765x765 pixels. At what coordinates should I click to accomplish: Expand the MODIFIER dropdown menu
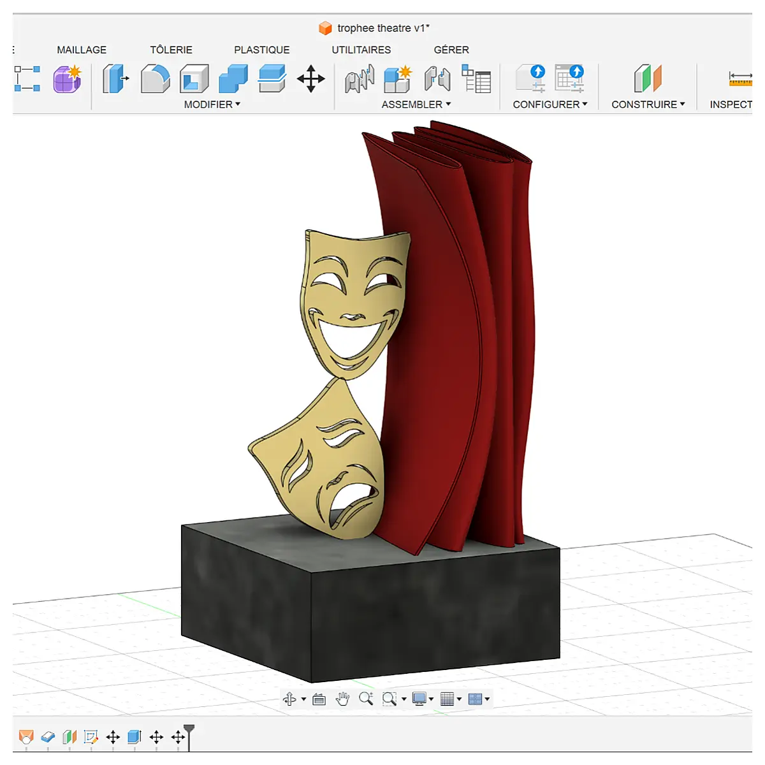[x=212, y=105]
